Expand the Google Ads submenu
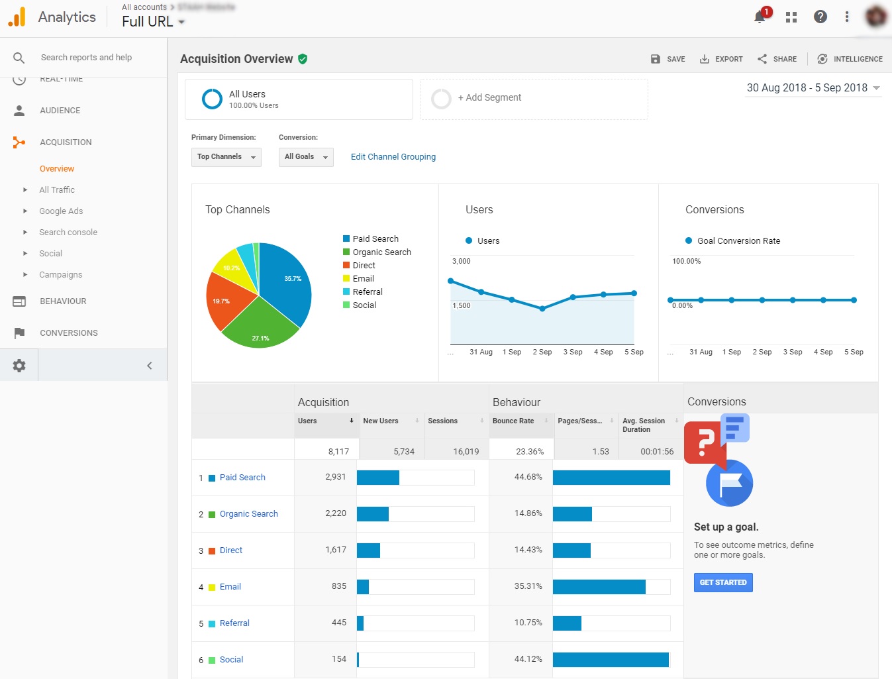The image size is (892, 679). (x=25, y=211)
